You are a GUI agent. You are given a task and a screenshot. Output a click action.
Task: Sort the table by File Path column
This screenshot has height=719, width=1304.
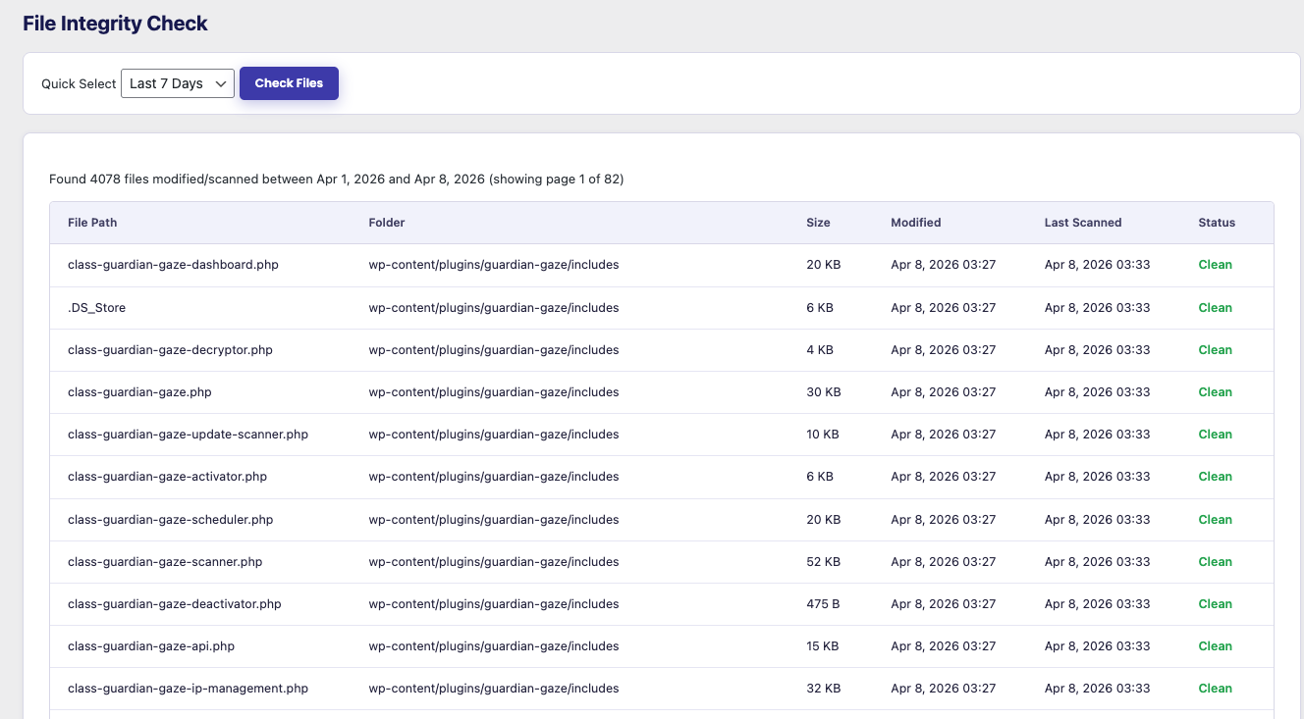(x=92, y=223)
